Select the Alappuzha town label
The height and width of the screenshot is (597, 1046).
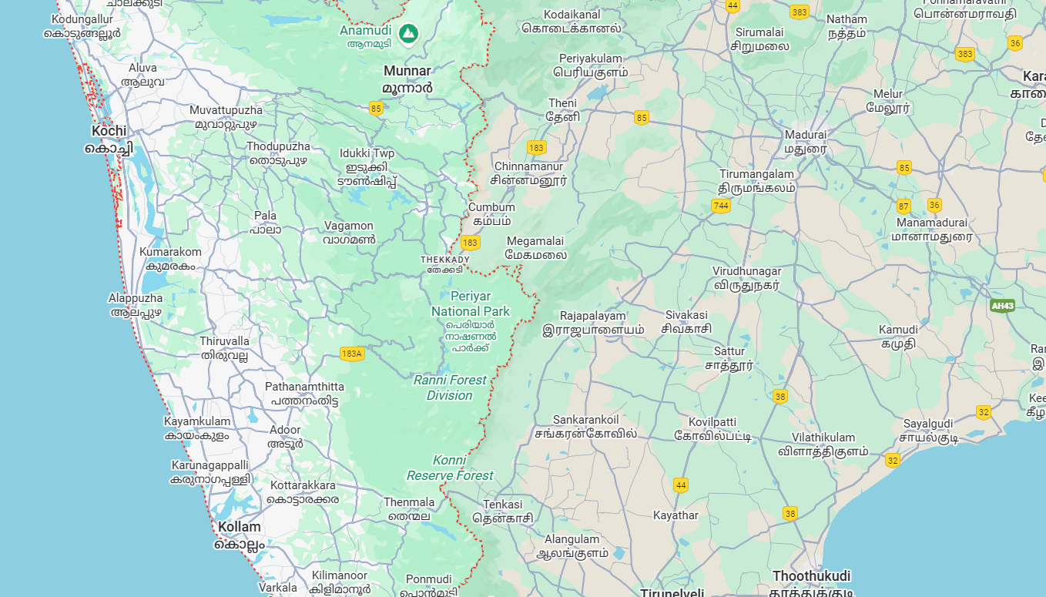pos(136,305)
